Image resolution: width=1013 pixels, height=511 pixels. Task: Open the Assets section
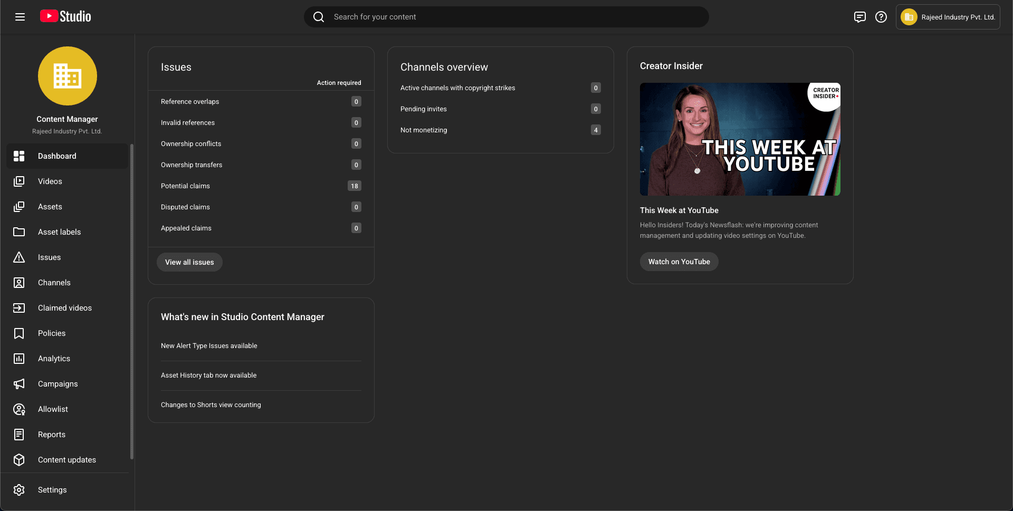coord(68,207)
